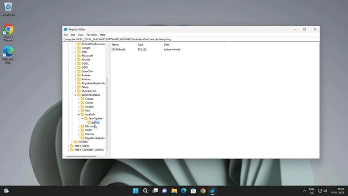348x196 pixels.
Task: Open the Recycle Bin desktop icon
Action: (x=8, y=9)
